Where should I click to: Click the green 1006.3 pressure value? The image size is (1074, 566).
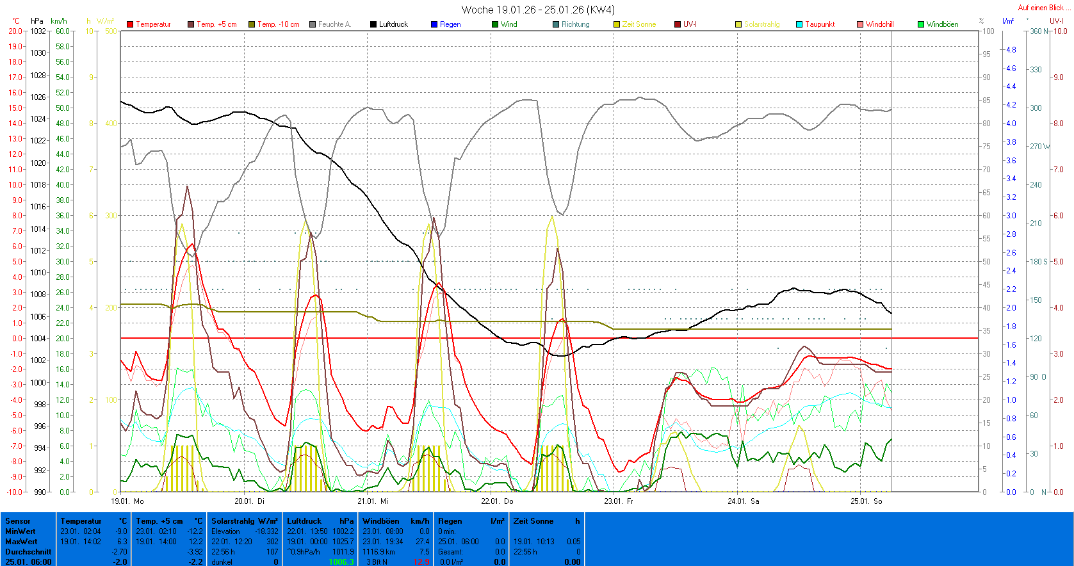[341, 562]
